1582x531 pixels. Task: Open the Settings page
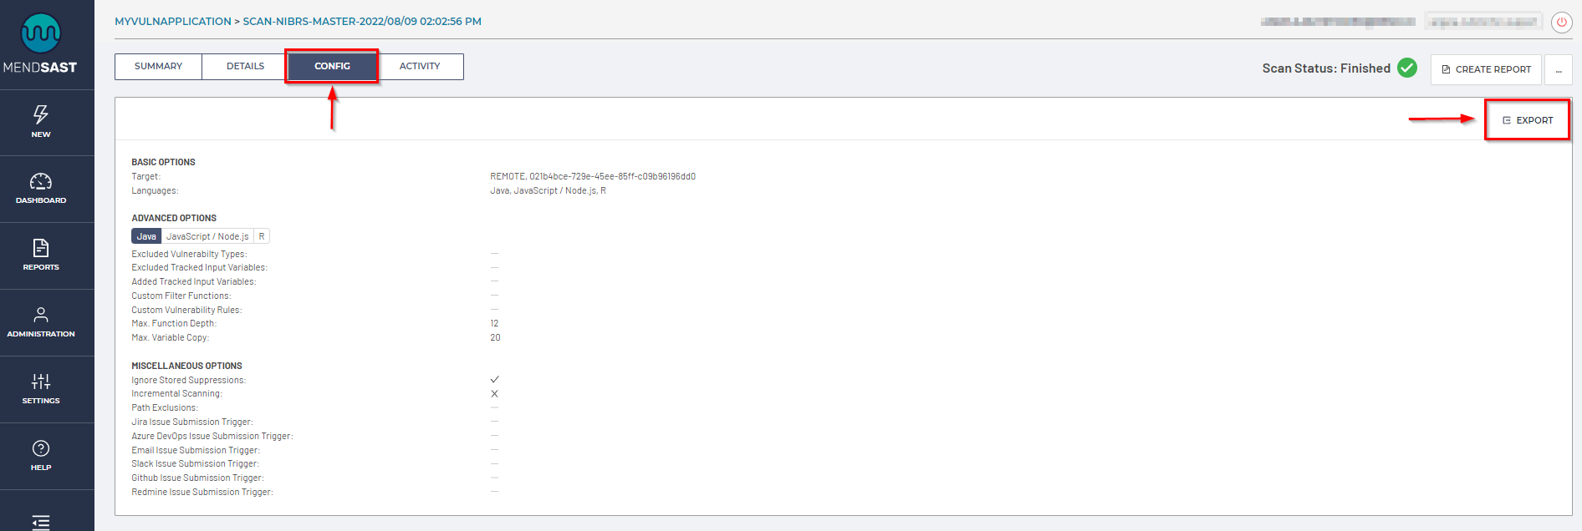[40, 388]
